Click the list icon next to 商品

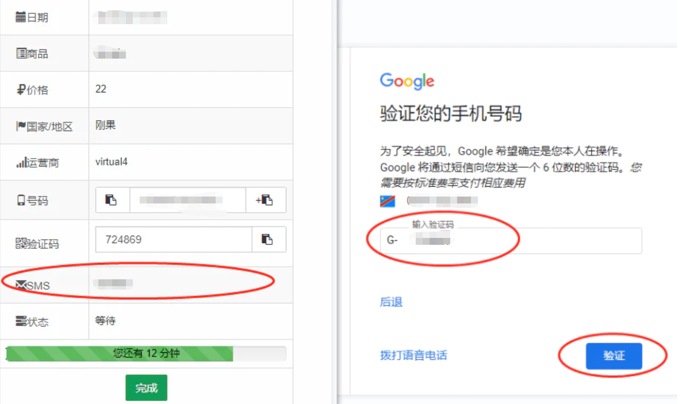(x=21, y=53)
